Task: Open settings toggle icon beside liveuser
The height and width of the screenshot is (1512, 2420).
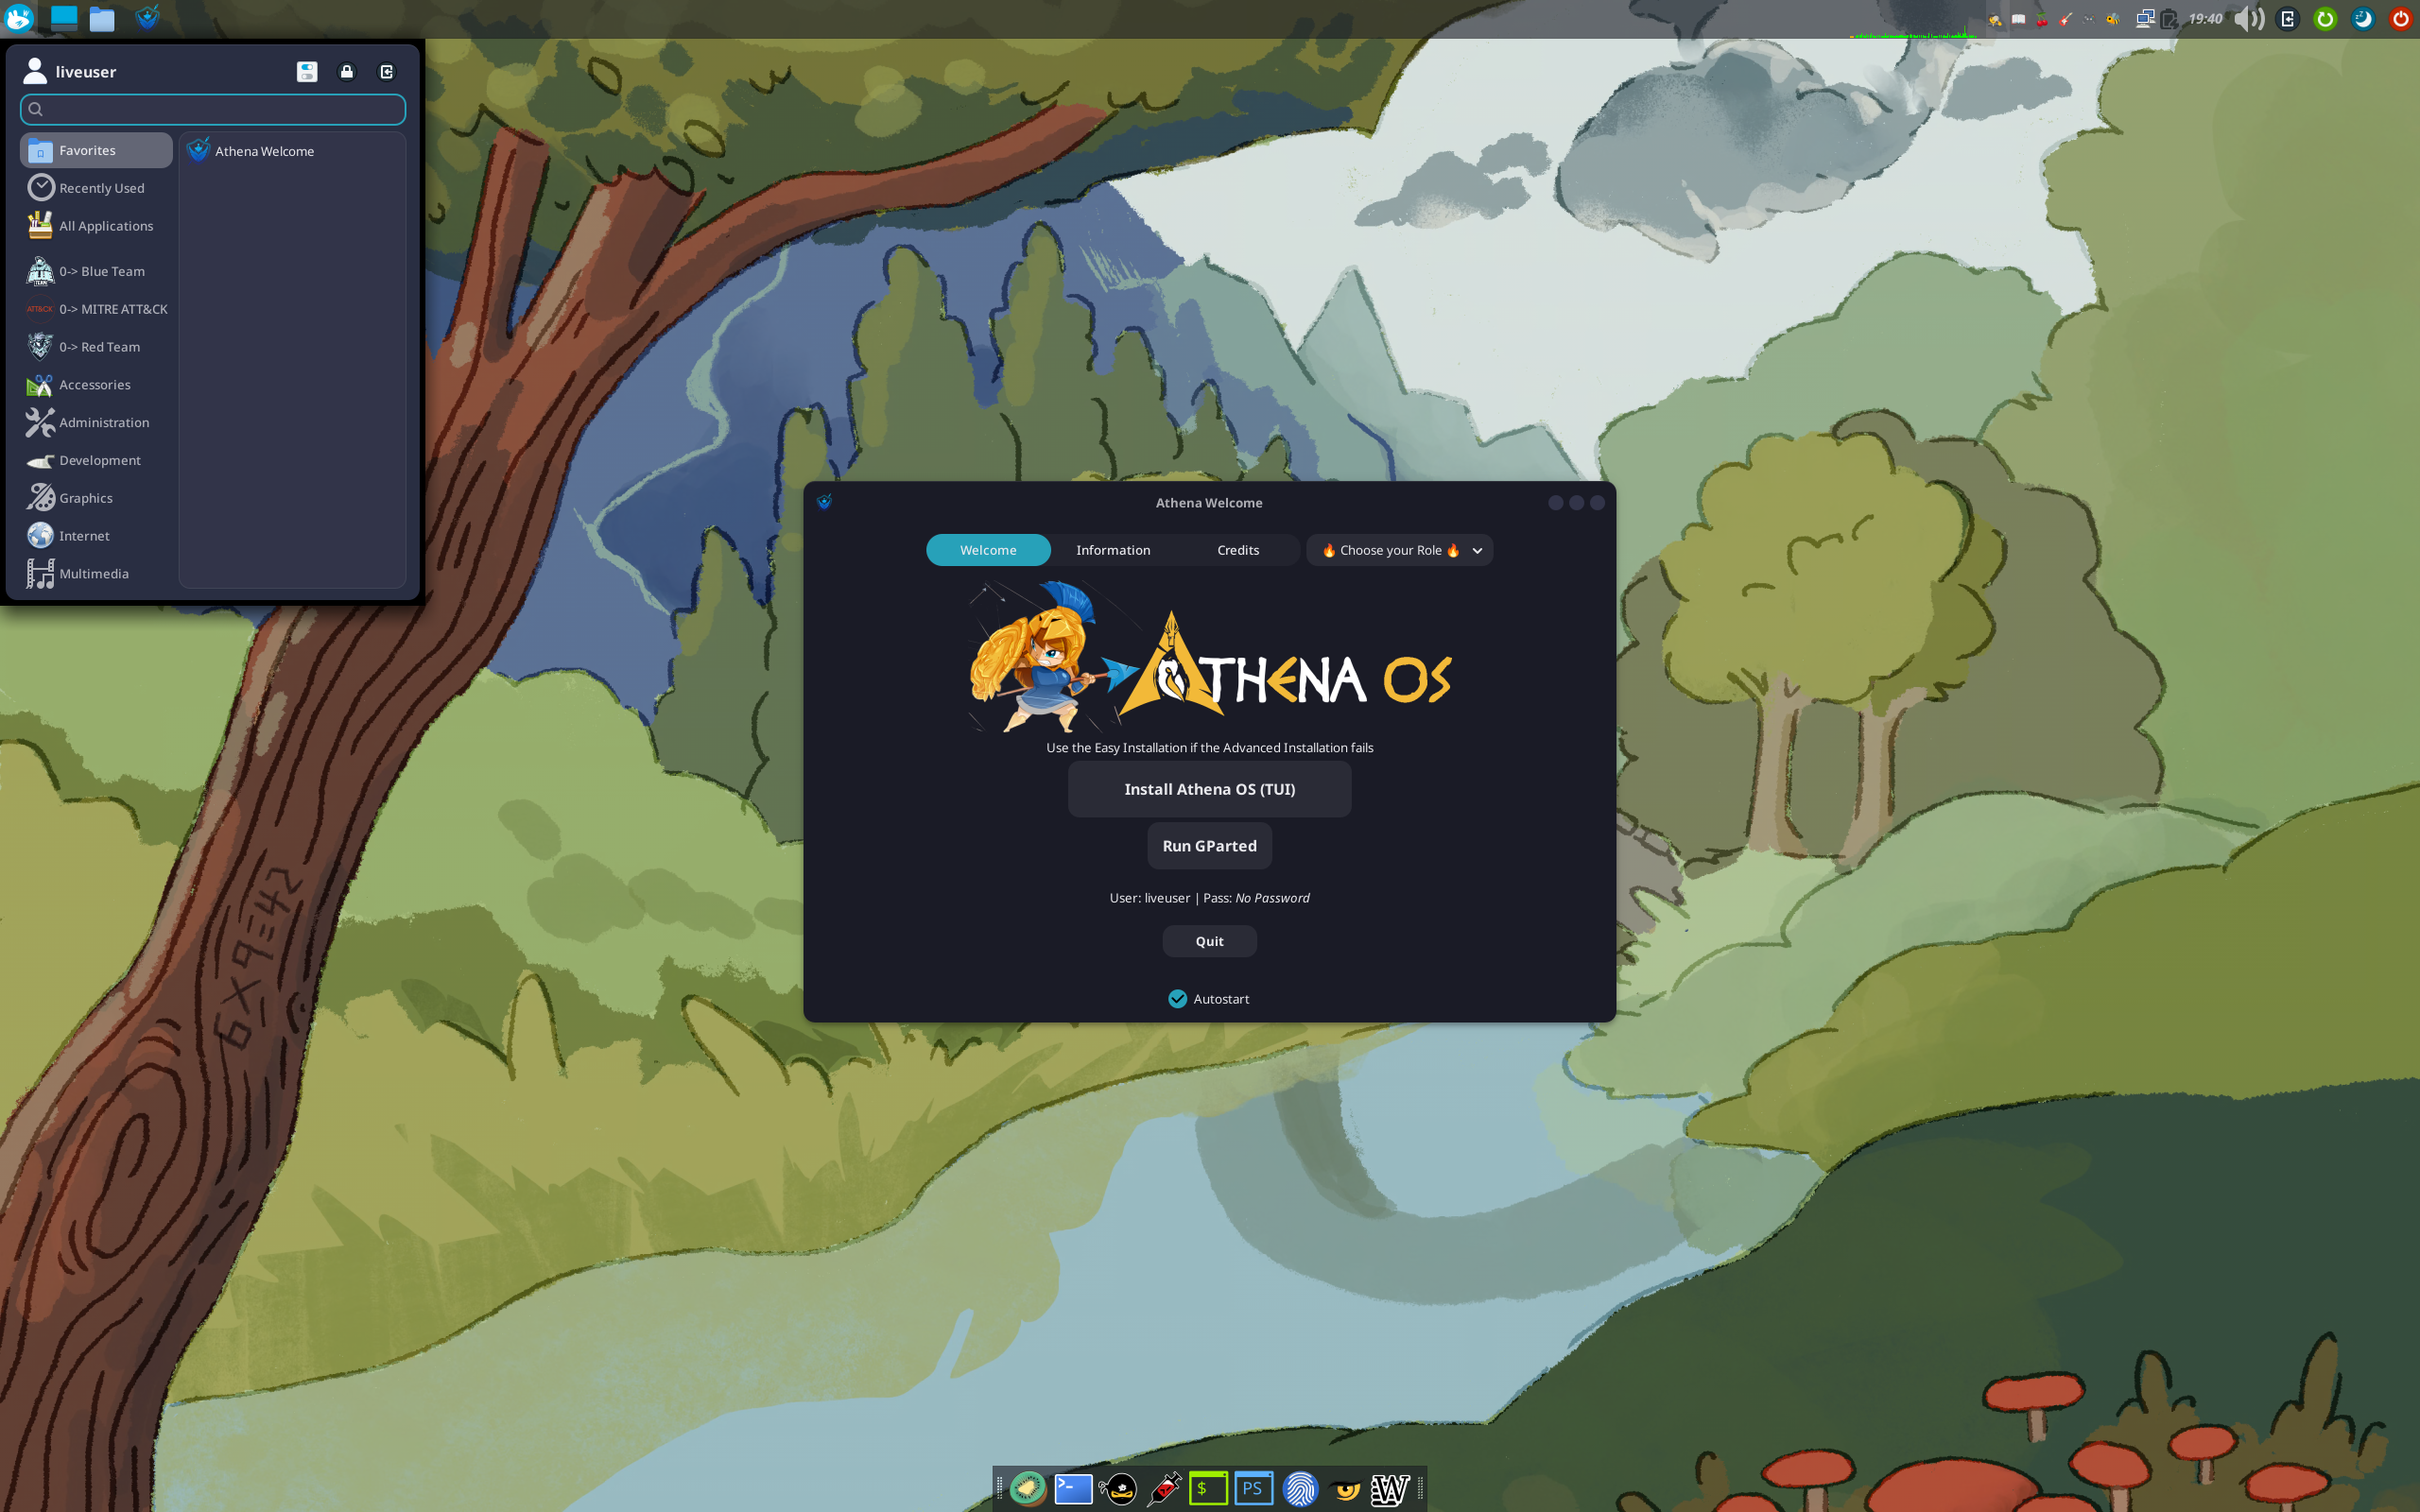Action: [307, 72]
